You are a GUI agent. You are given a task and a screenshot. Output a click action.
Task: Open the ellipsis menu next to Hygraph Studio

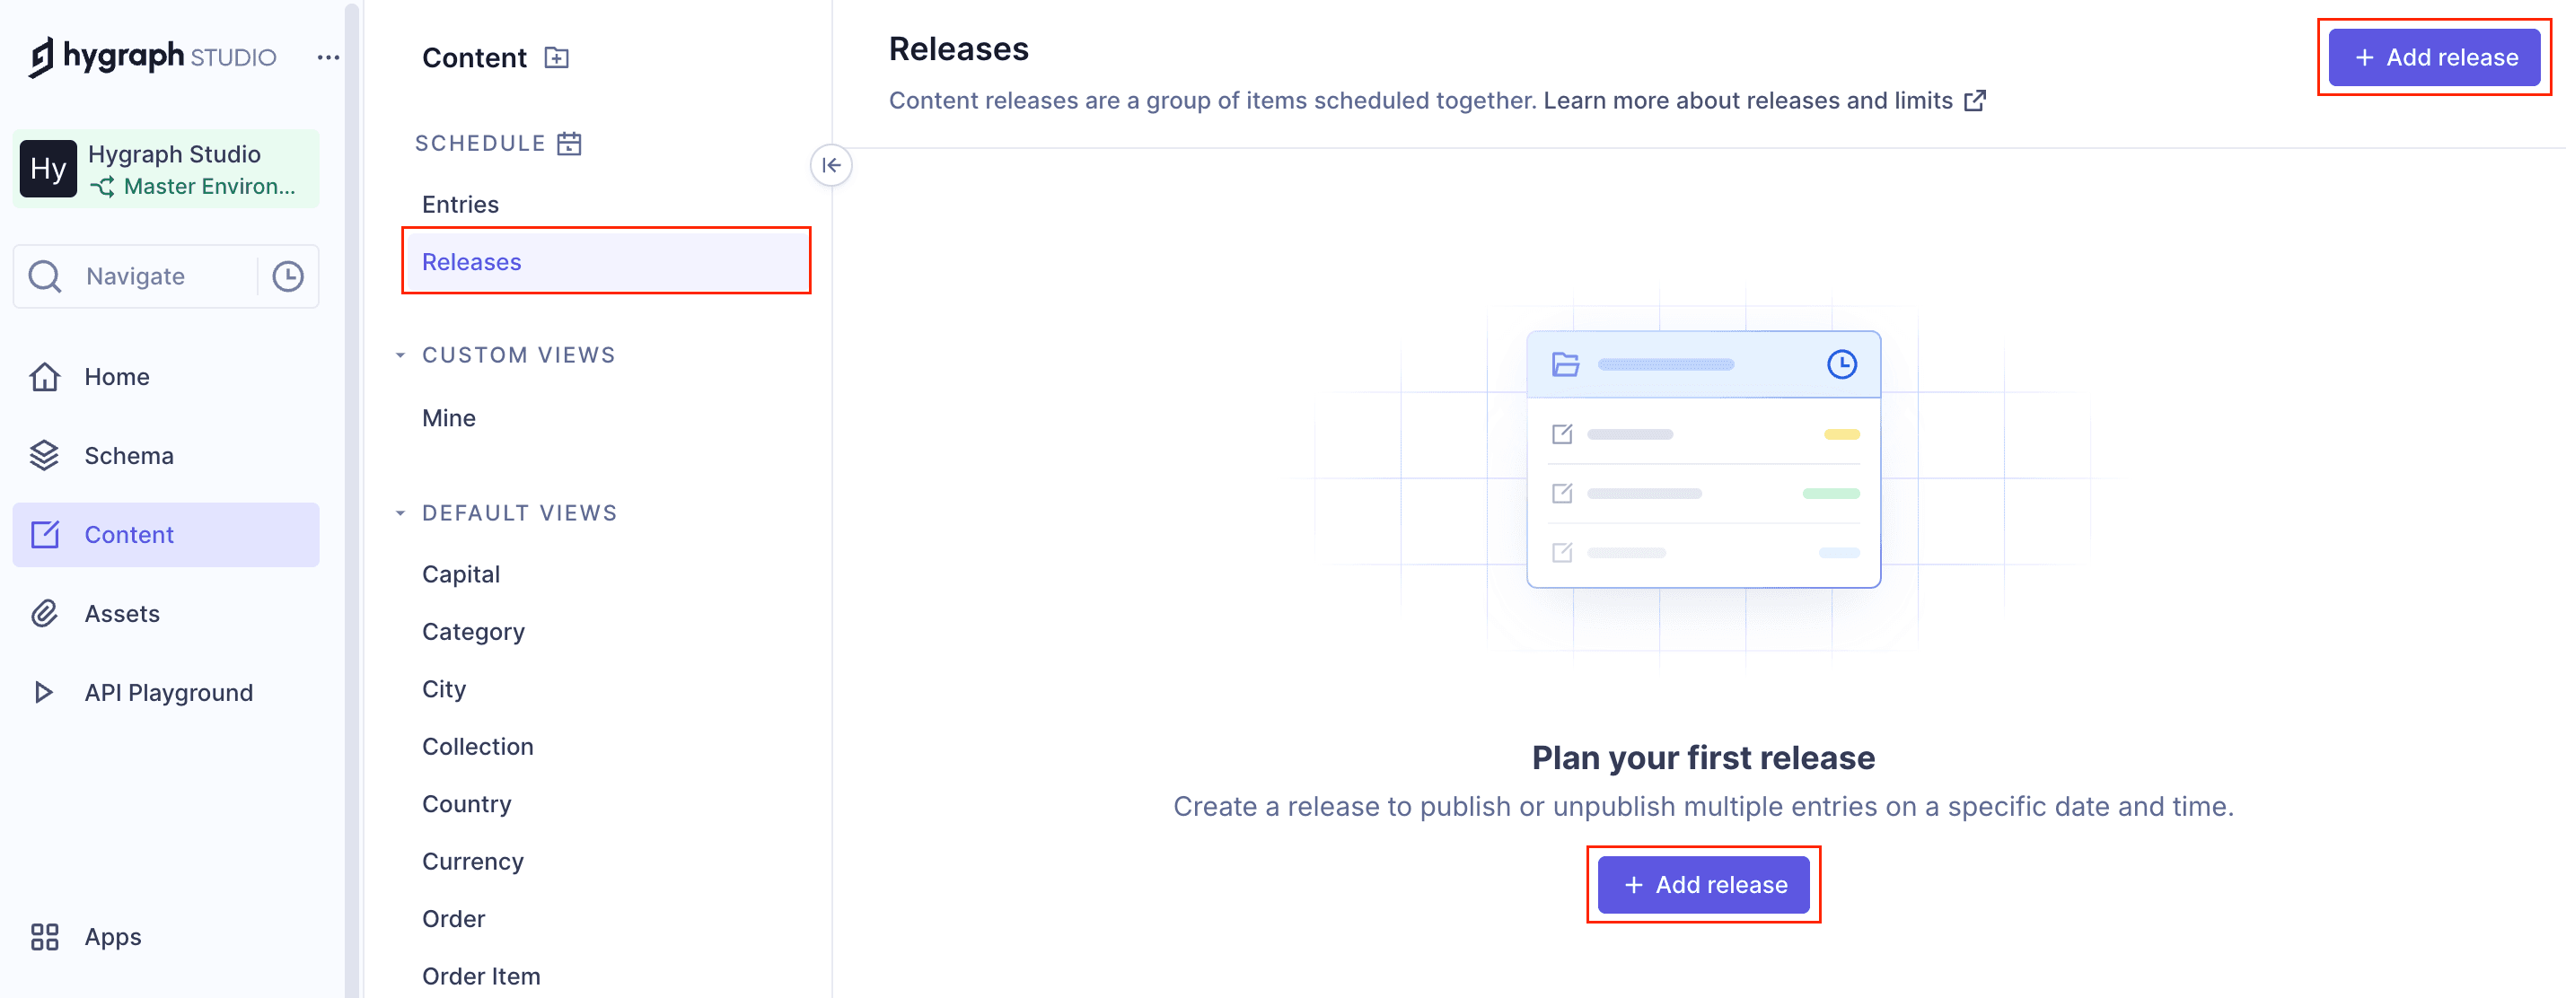point(329,57)
